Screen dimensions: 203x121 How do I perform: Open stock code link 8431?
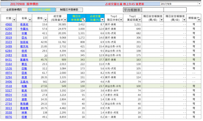8,60
